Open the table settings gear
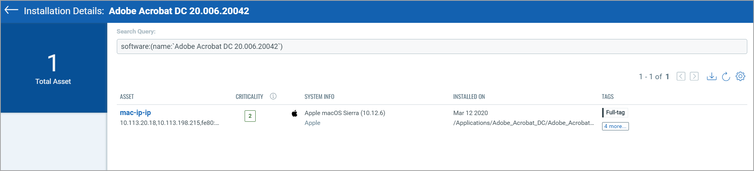 pos(741,76)
